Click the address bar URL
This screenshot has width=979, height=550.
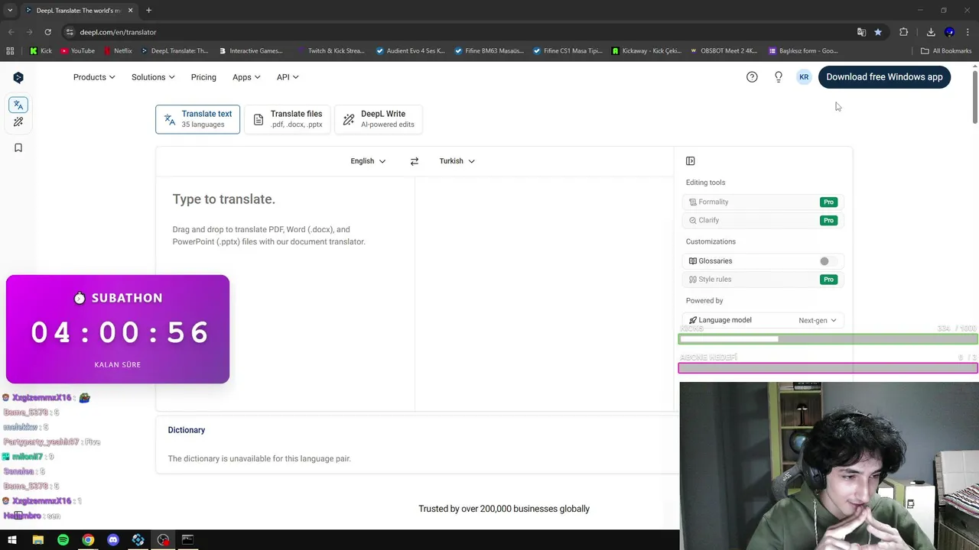click(118, 32)
